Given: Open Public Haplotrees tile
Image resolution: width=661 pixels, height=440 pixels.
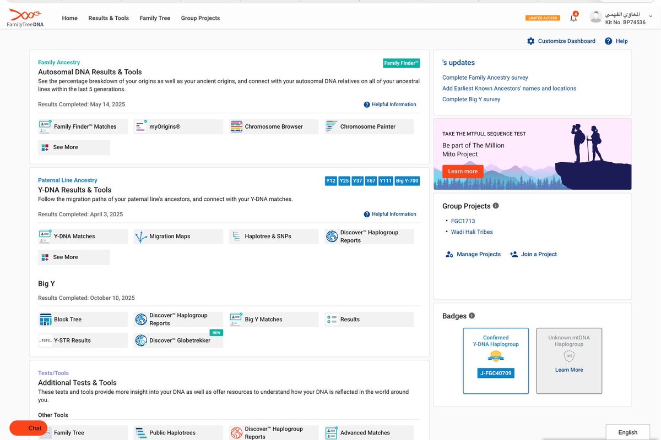Looking at the screenshot, I should 178,433.
